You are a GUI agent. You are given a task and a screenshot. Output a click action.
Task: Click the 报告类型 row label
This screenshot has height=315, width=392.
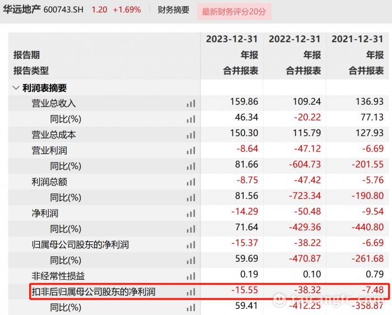click(x=31, y=71)
